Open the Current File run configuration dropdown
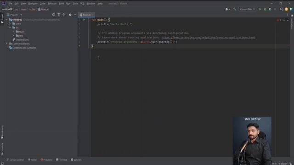Screen dimensions: 294x165 [x=247, y=9]
